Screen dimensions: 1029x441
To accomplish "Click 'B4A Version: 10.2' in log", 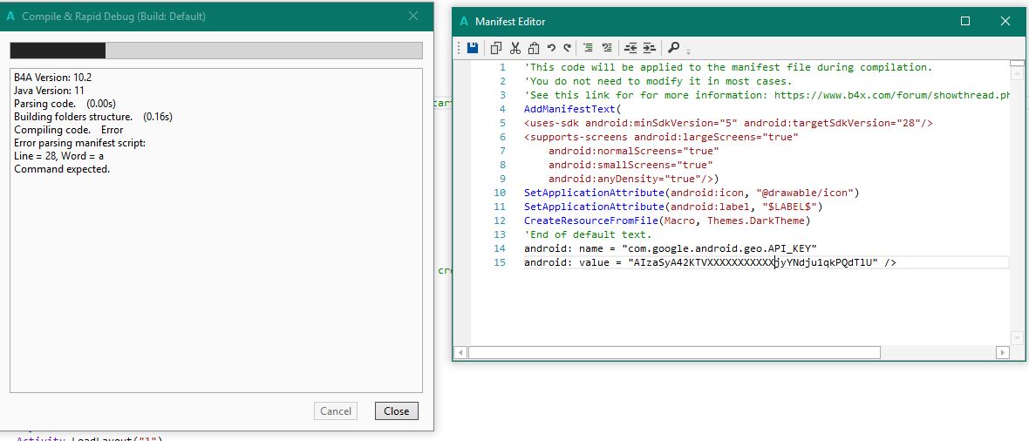I will click(52, 78).
